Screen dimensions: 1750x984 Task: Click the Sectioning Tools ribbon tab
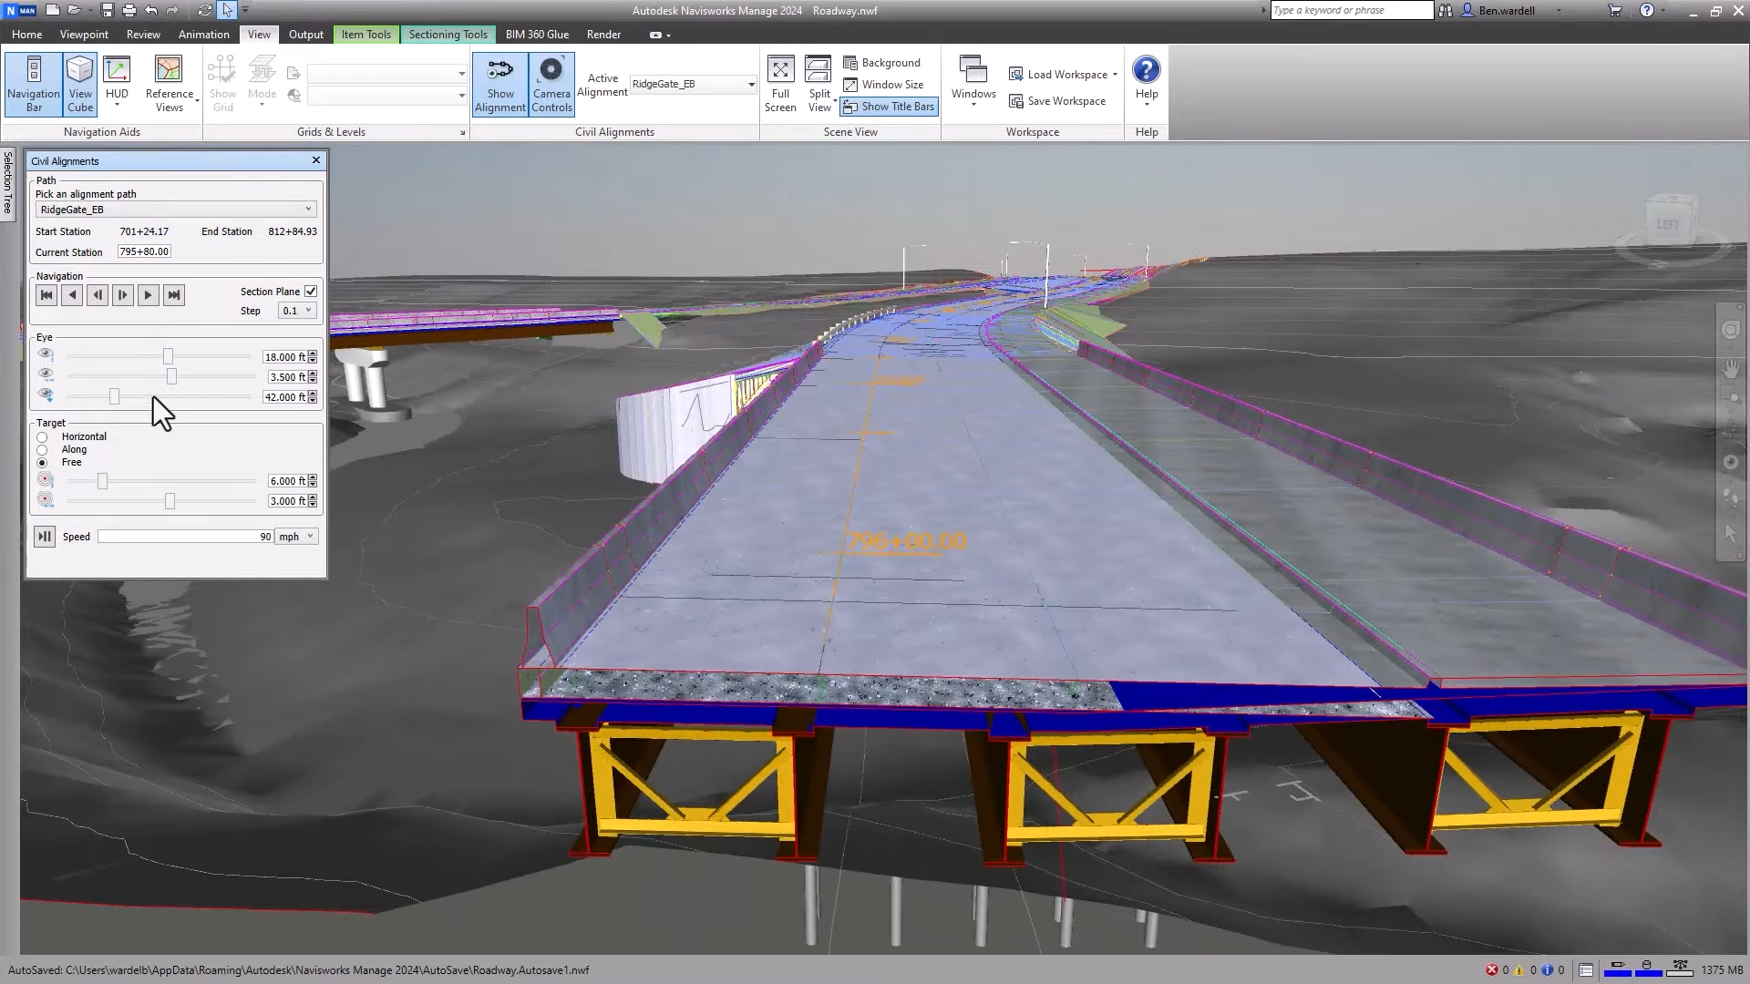coord(448,34)
